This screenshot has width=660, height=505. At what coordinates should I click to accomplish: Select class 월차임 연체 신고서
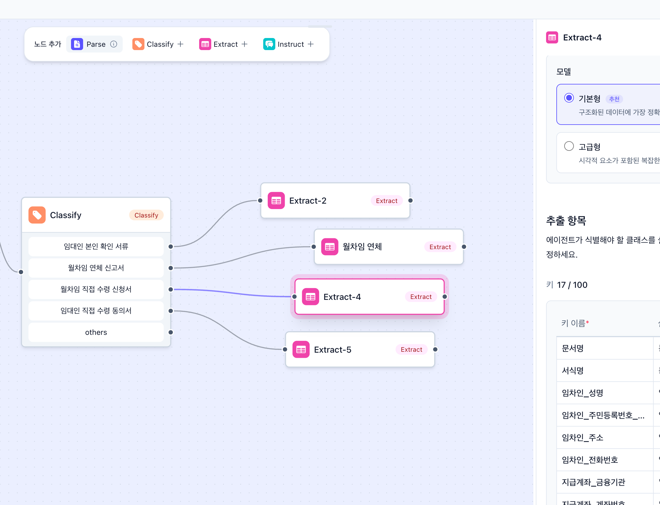[96, 268]
